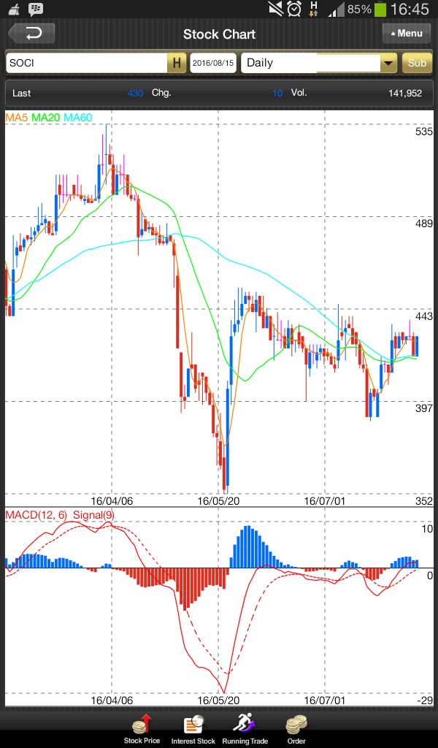Screen dimensions: 438x748
Task: Tap the dropdown arrow beside Daily
Action: coord(388,63)
